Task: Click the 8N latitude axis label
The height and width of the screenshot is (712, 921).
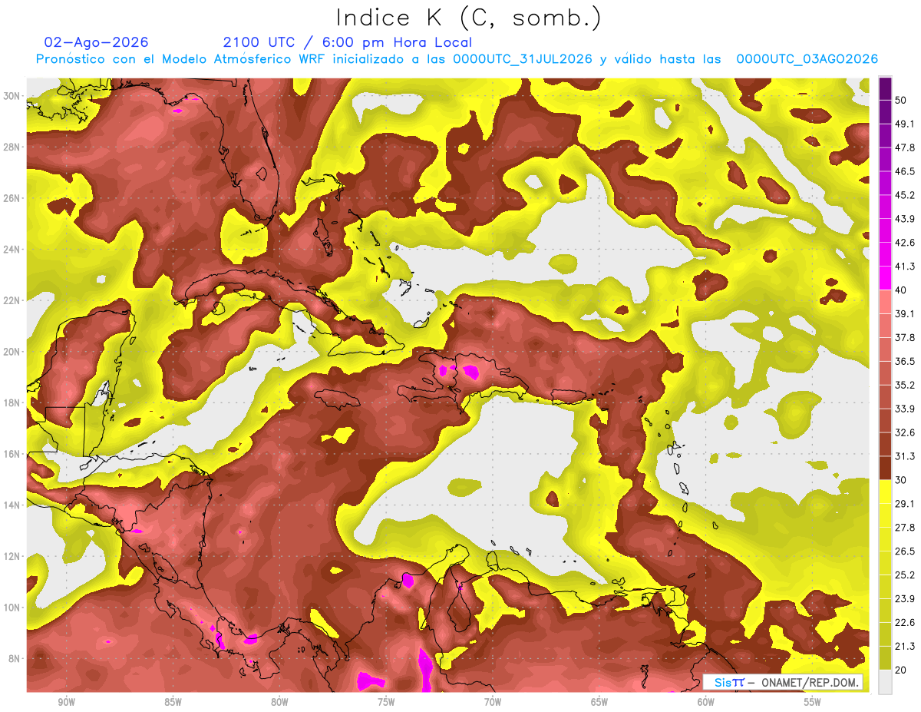Action: point(14,659)
